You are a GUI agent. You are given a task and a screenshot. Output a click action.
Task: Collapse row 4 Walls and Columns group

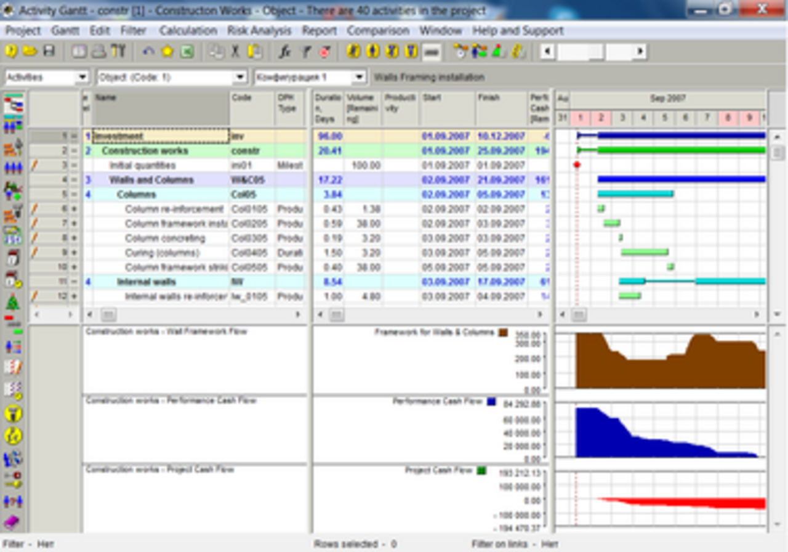[74, 180]
